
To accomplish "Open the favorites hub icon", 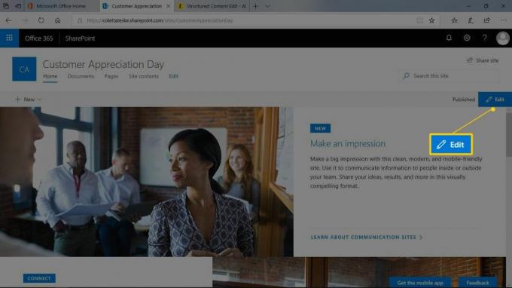I will [454, 20].
